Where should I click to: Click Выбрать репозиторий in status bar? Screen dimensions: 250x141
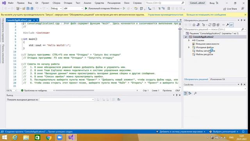tap(224, 132)
